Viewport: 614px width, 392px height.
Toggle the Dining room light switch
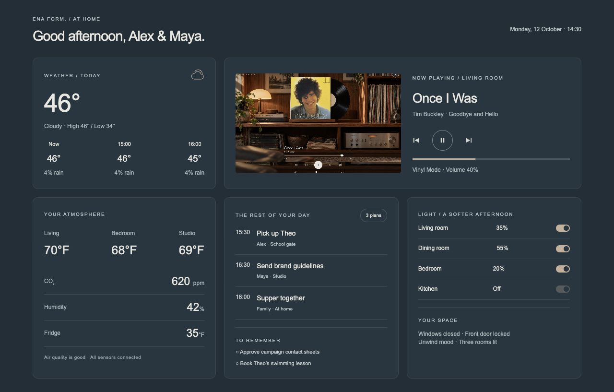[563, 249]
